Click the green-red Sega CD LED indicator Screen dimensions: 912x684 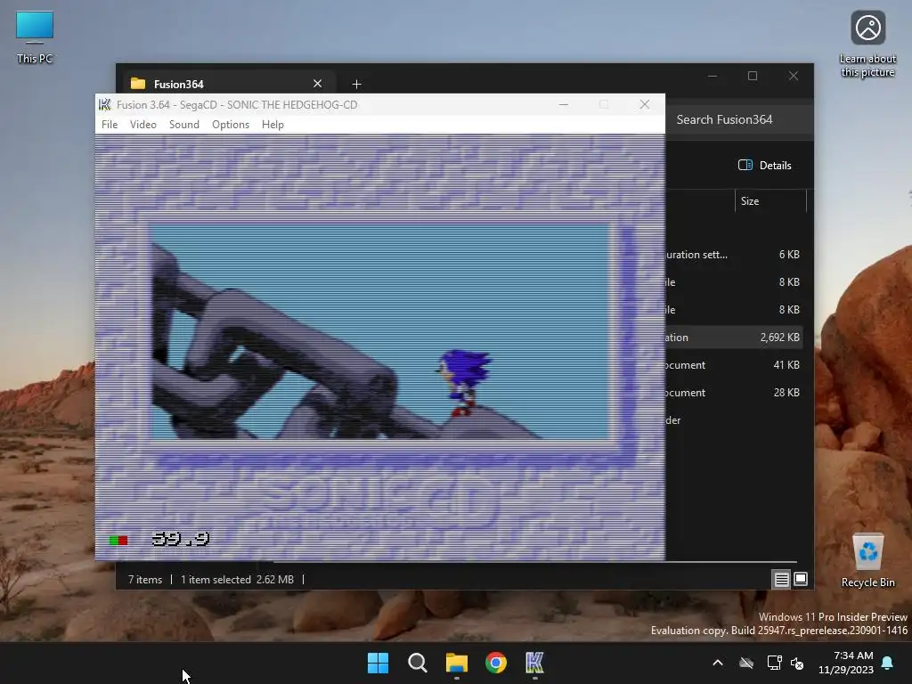[x=118, y=541]
